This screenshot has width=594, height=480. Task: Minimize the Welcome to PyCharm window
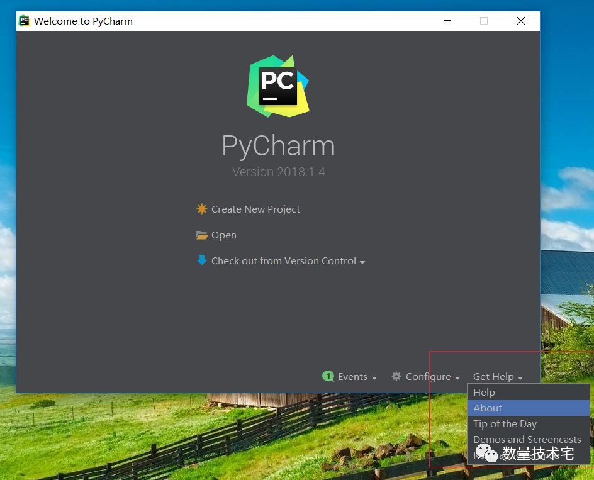[447, 21]
